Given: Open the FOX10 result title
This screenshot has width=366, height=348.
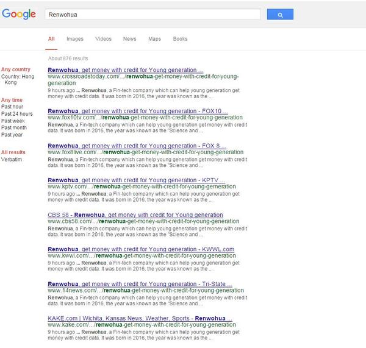Looking at the screenshot, I should coord(138,111).
